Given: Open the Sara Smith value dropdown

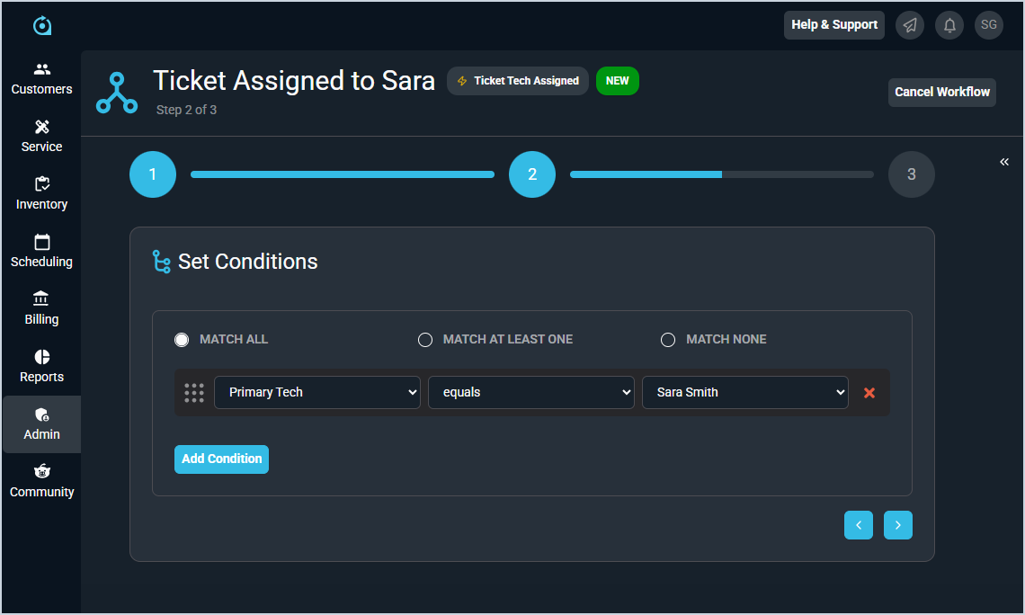Looking at the screenshot, I should pos(745,393).
